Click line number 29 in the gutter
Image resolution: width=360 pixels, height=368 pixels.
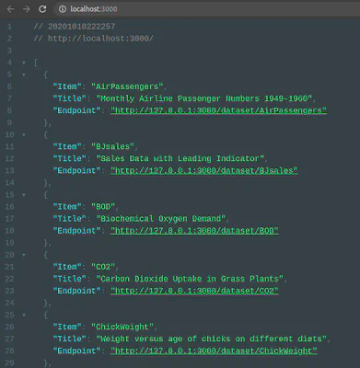pyautogui.click(x=9, y=363)
